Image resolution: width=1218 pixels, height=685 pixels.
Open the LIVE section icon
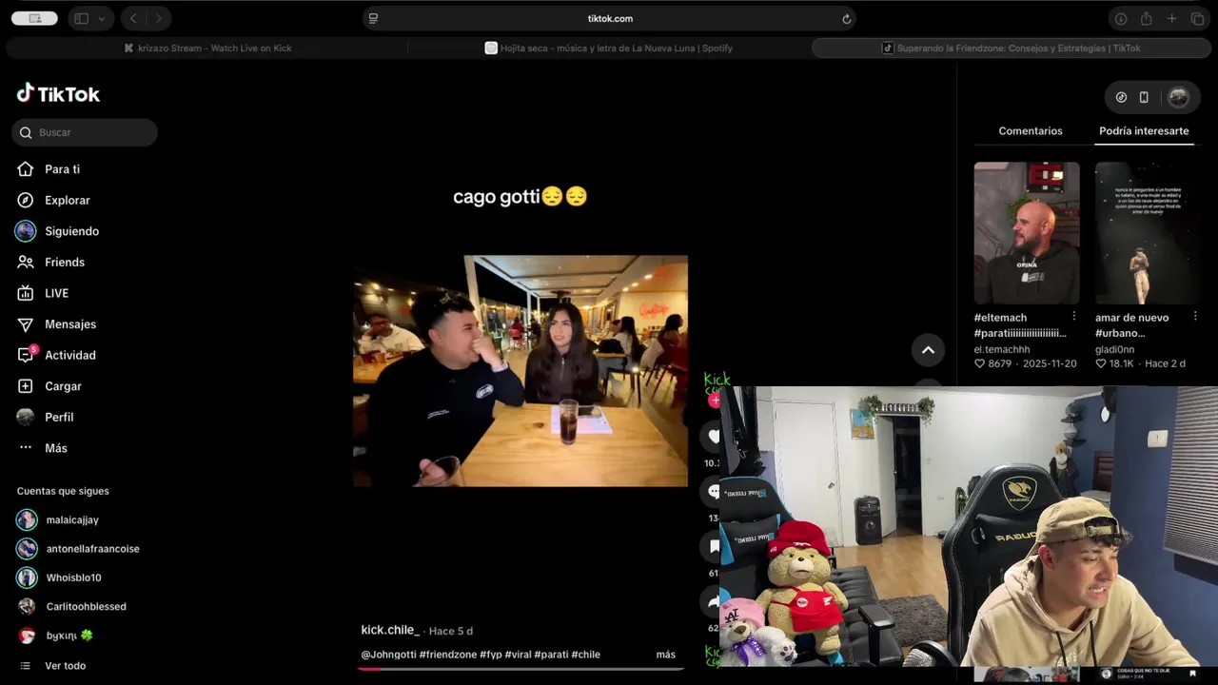click(x=26, y=293)
